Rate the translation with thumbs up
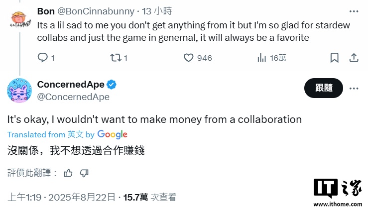 [68, 173]
